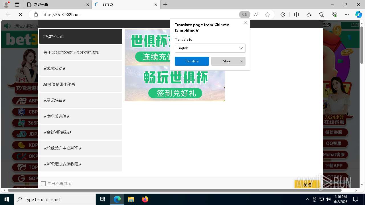
Task: Check 当日不再显示 checkbox
Action: coord(43,184)
